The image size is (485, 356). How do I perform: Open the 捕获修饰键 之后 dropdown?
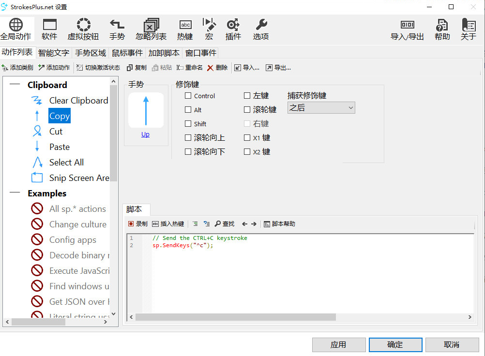click(x=321, y=107)
